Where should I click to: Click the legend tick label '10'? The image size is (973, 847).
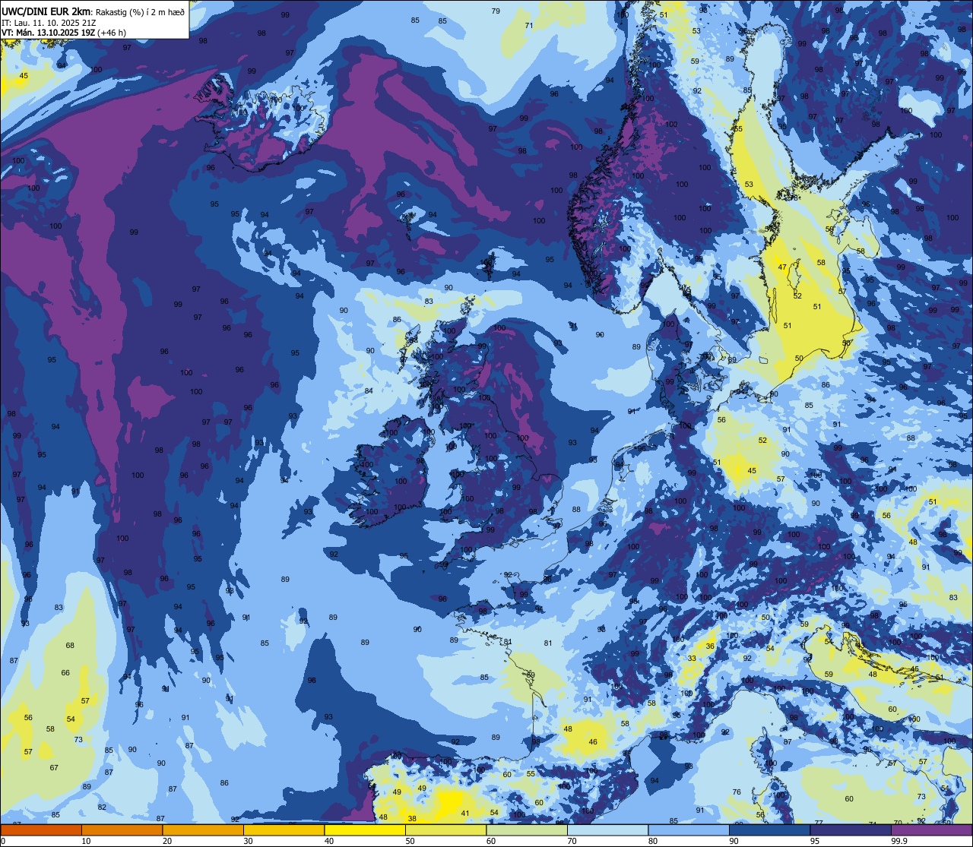(86, 841)
